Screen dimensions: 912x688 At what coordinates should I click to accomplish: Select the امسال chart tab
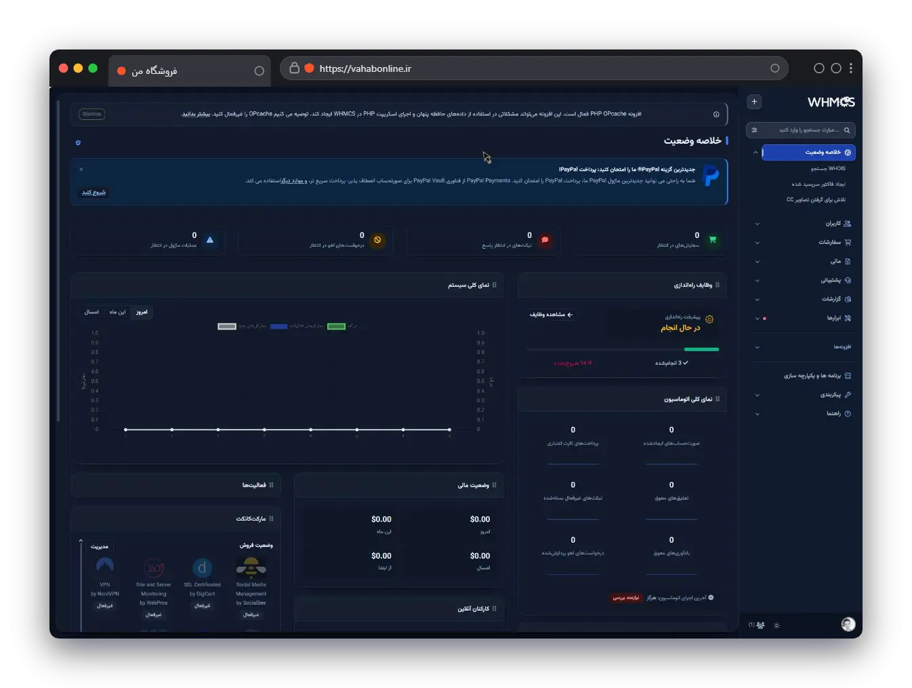91,312
